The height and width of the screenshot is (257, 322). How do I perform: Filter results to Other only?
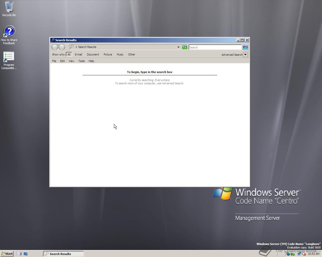(x=132, y=54)
